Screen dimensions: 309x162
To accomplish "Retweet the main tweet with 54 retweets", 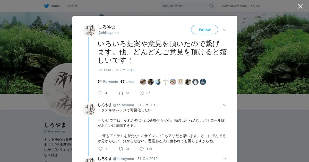I will tap(121, 93).
